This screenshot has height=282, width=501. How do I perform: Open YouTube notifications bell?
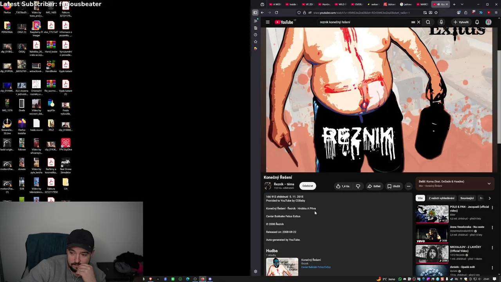coord(477,22)
